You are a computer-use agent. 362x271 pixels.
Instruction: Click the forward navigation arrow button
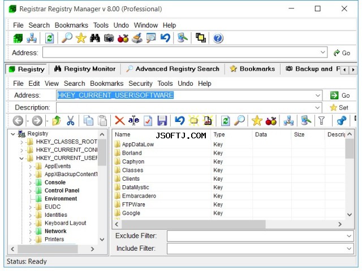click(37, 120)
